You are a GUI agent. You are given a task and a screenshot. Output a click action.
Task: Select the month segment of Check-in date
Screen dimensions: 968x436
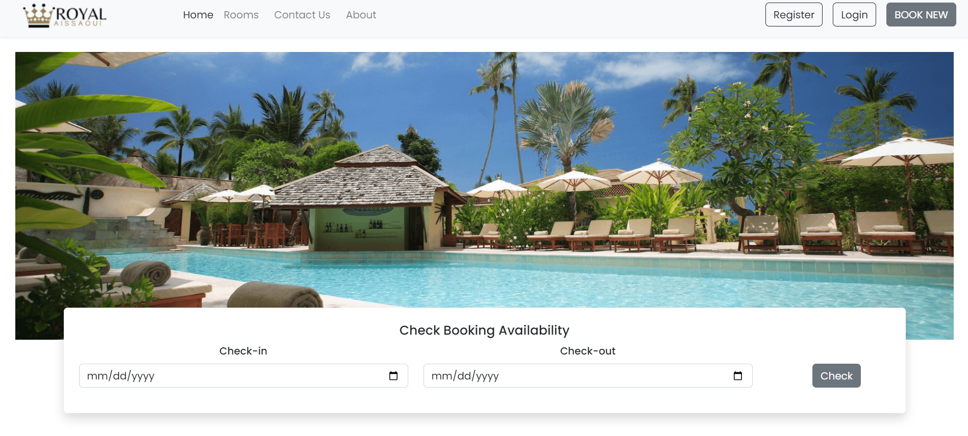tap(97, 376)
